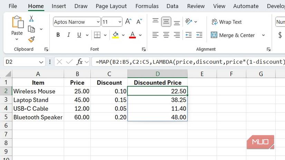Switch to the Page Layout tab
Image resolution: width=285 pixels, height=160 pixels.
pyautogui.click(x=111, y=6)
